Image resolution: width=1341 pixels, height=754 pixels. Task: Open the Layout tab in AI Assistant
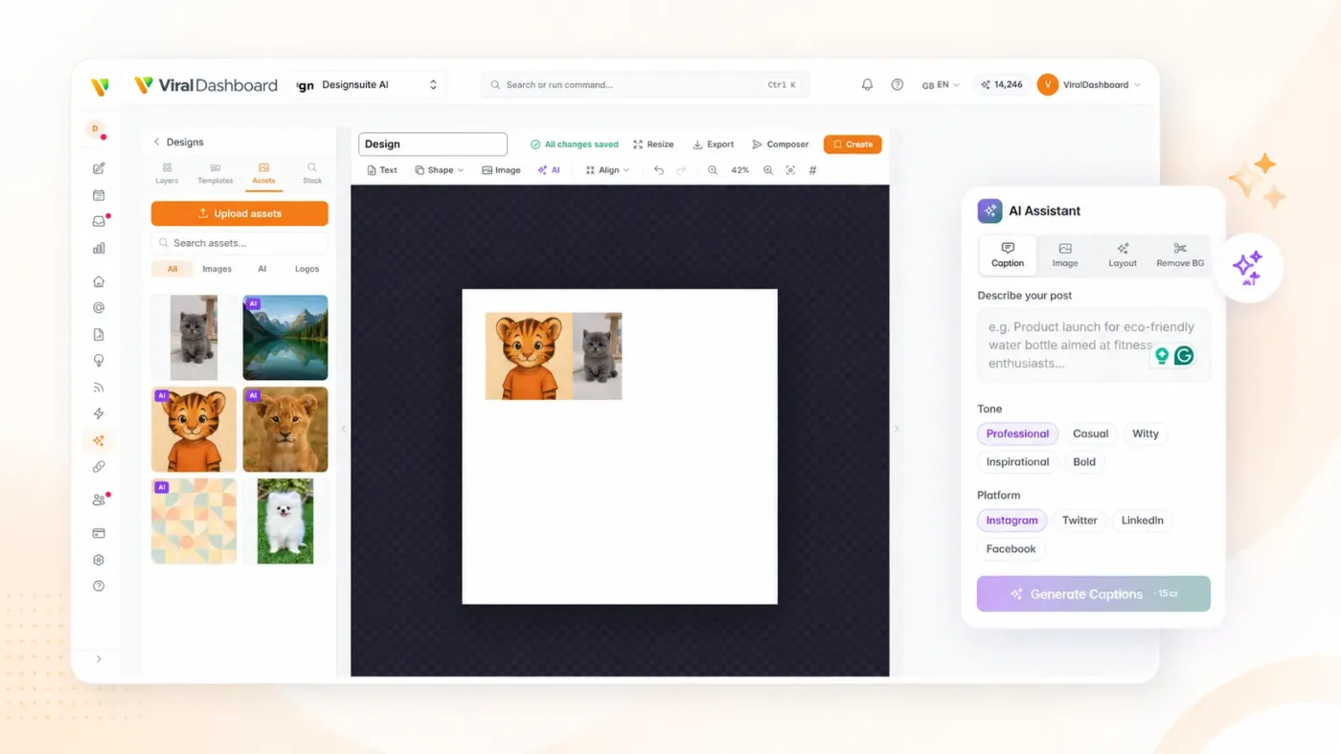click(1123, 255)
